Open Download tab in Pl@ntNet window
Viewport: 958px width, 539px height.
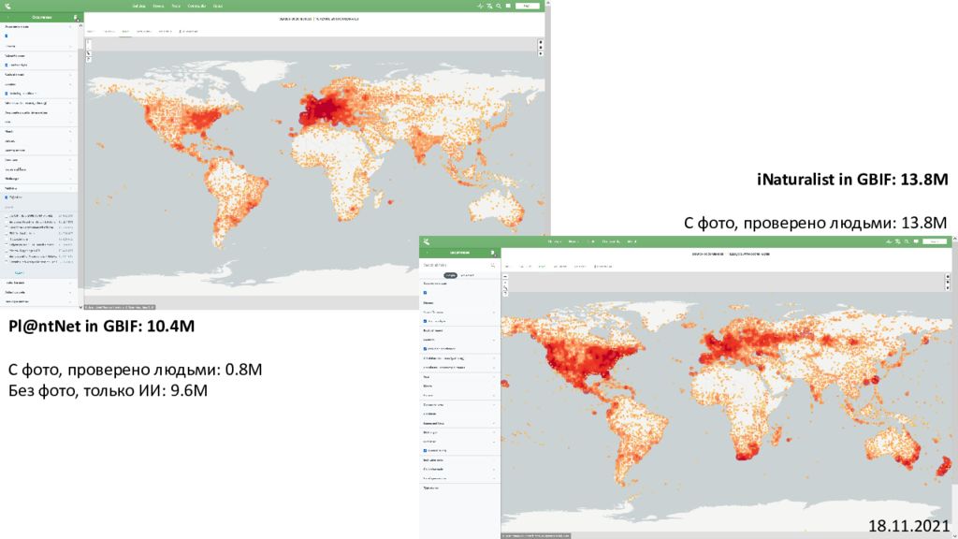pos(188,31)
